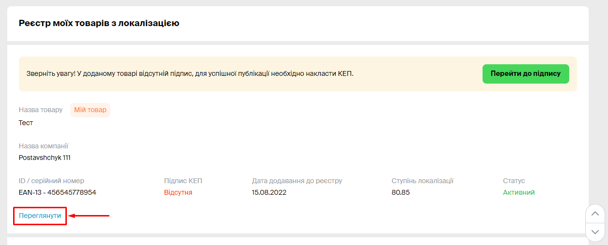Click the company name "Postavshchyk 111"

45,158
